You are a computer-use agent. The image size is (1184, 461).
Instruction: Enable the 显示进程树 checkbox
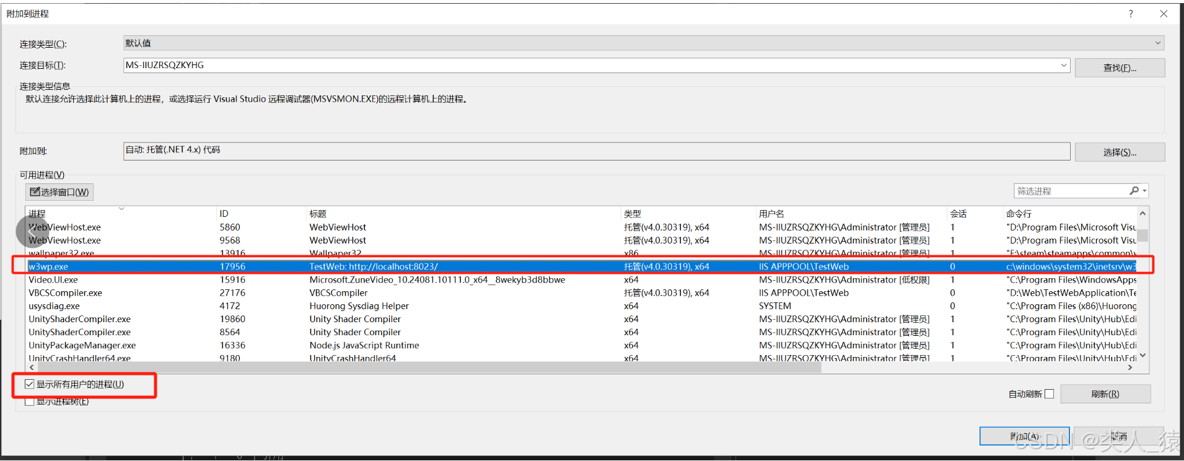tap(29, 402)
